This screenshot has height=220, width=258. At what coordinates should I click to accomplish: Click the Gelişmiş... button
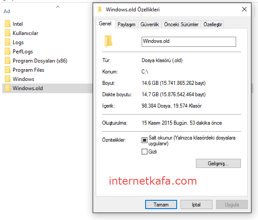(x=218, y=164)
